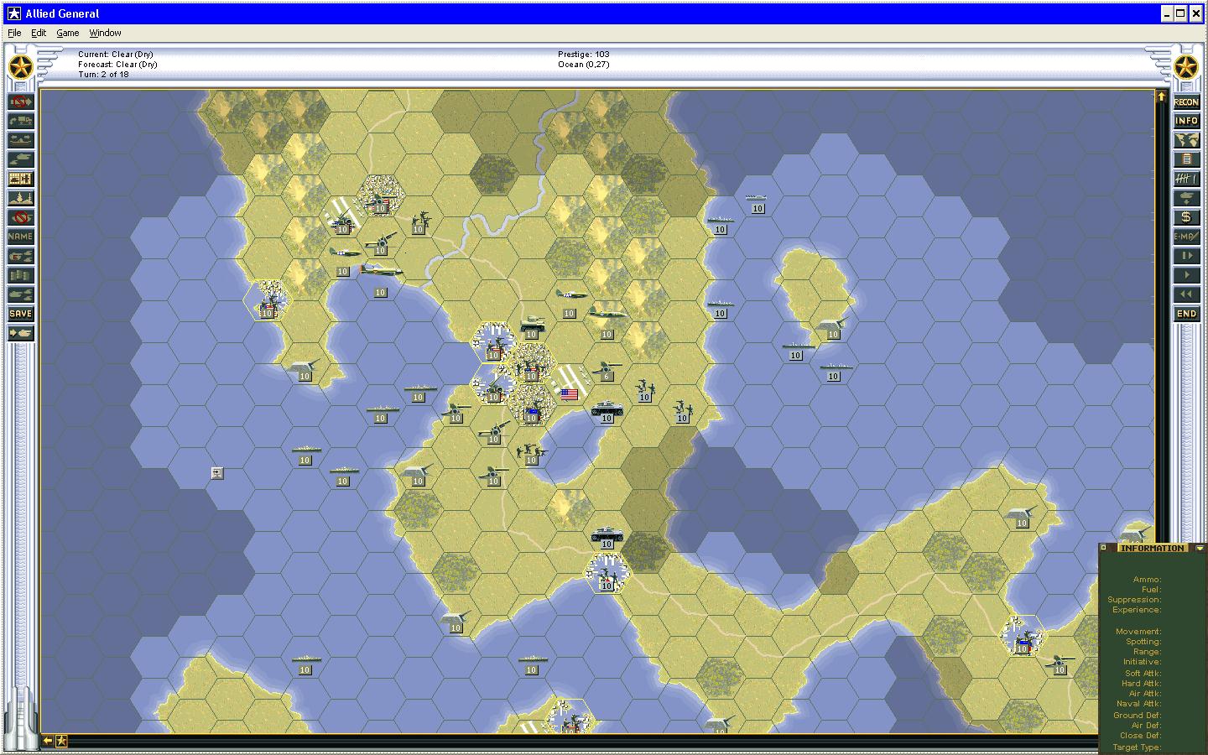Select the American flag hex near the airfield

570,394
